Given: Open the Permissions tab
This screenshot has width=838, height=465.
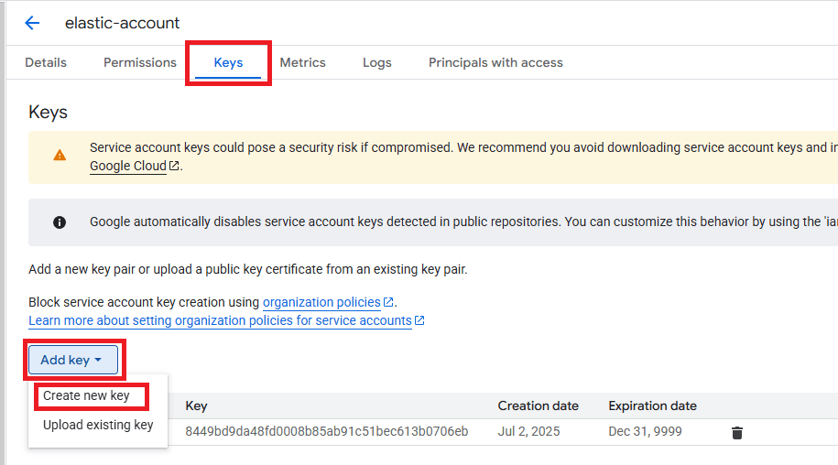Looking at the screenshot, I should click(139, 62).
